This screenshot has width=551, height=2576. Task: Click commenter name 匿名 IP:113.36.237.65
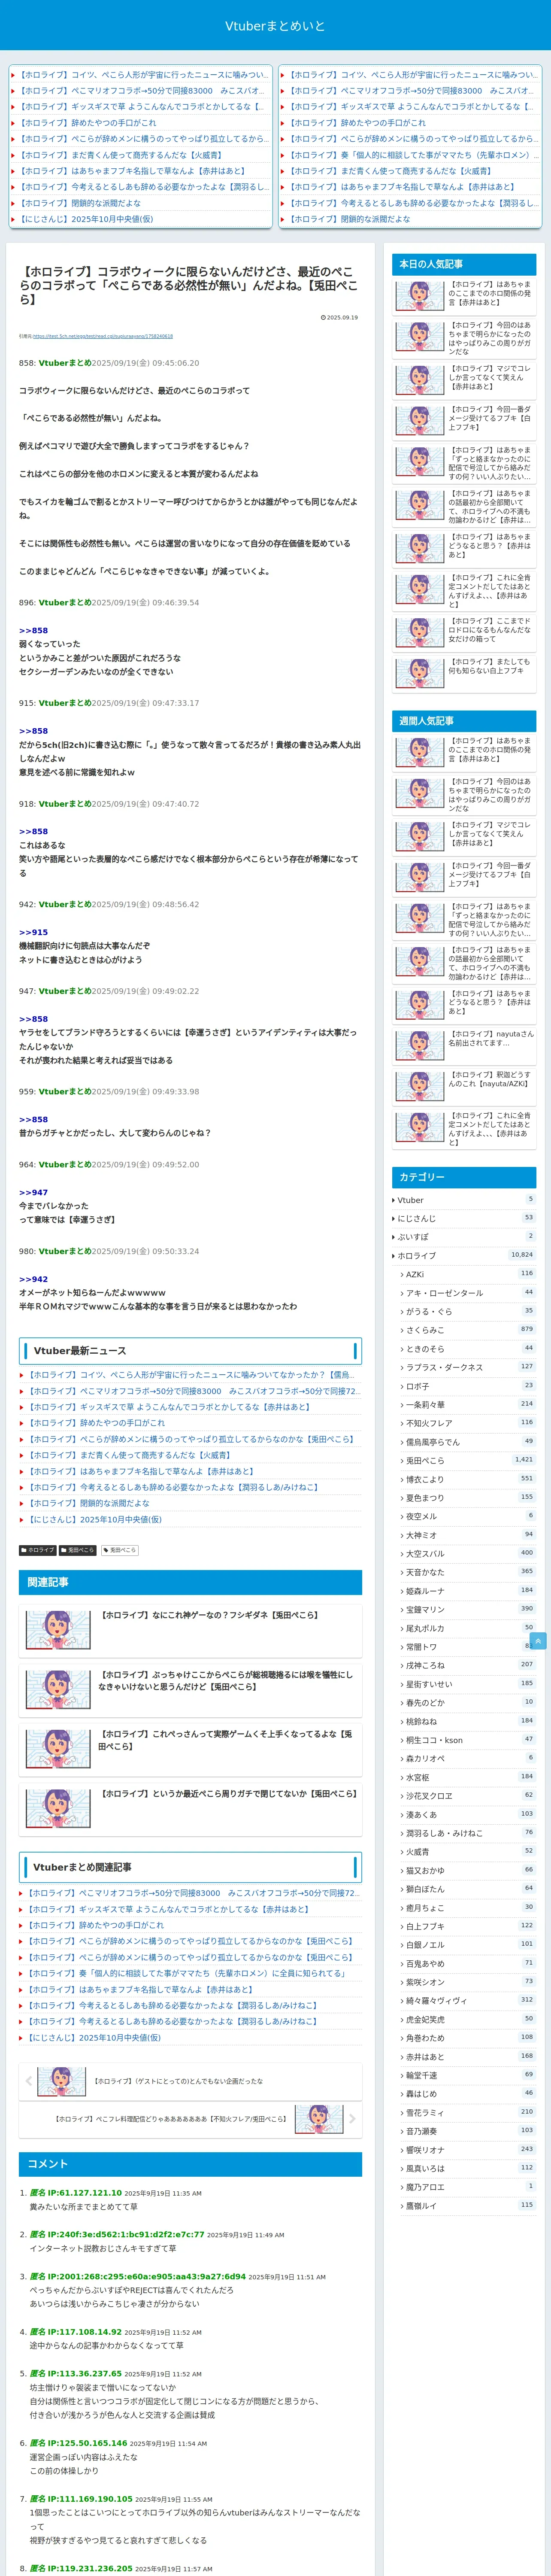(75, 2373)
